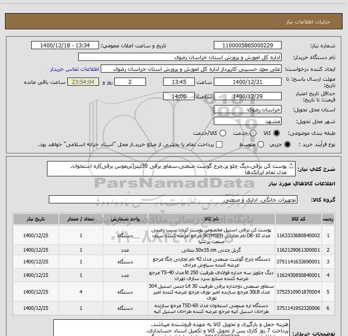The width and height of the screenshot is (348, 336).
Task: Click the delivery province field خراسان رضوی
Action: click(x=248, y=110)
